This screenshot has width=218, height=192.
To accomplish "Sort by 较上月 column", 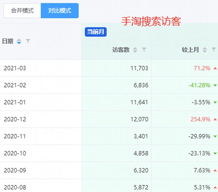I will 205,50.
